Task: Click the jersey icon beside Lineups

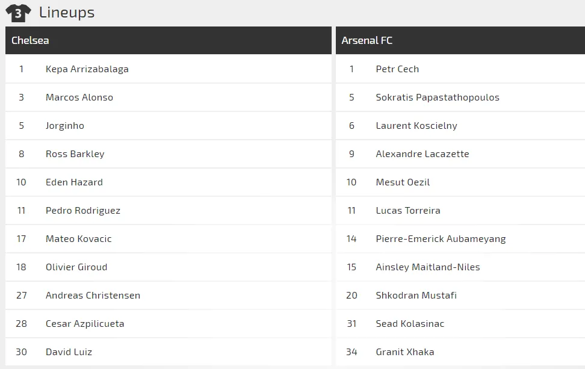Action: [18, 13]
